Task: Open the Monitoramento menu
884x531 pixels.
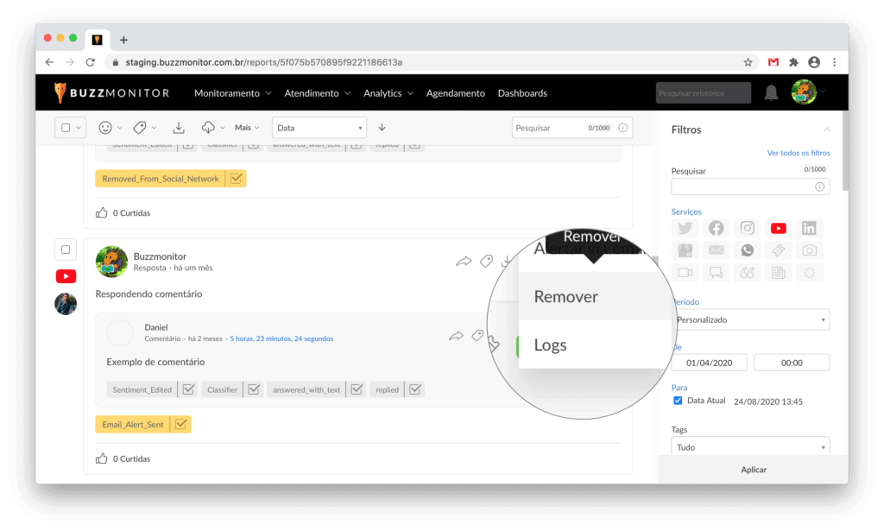Action: (232, 93)
